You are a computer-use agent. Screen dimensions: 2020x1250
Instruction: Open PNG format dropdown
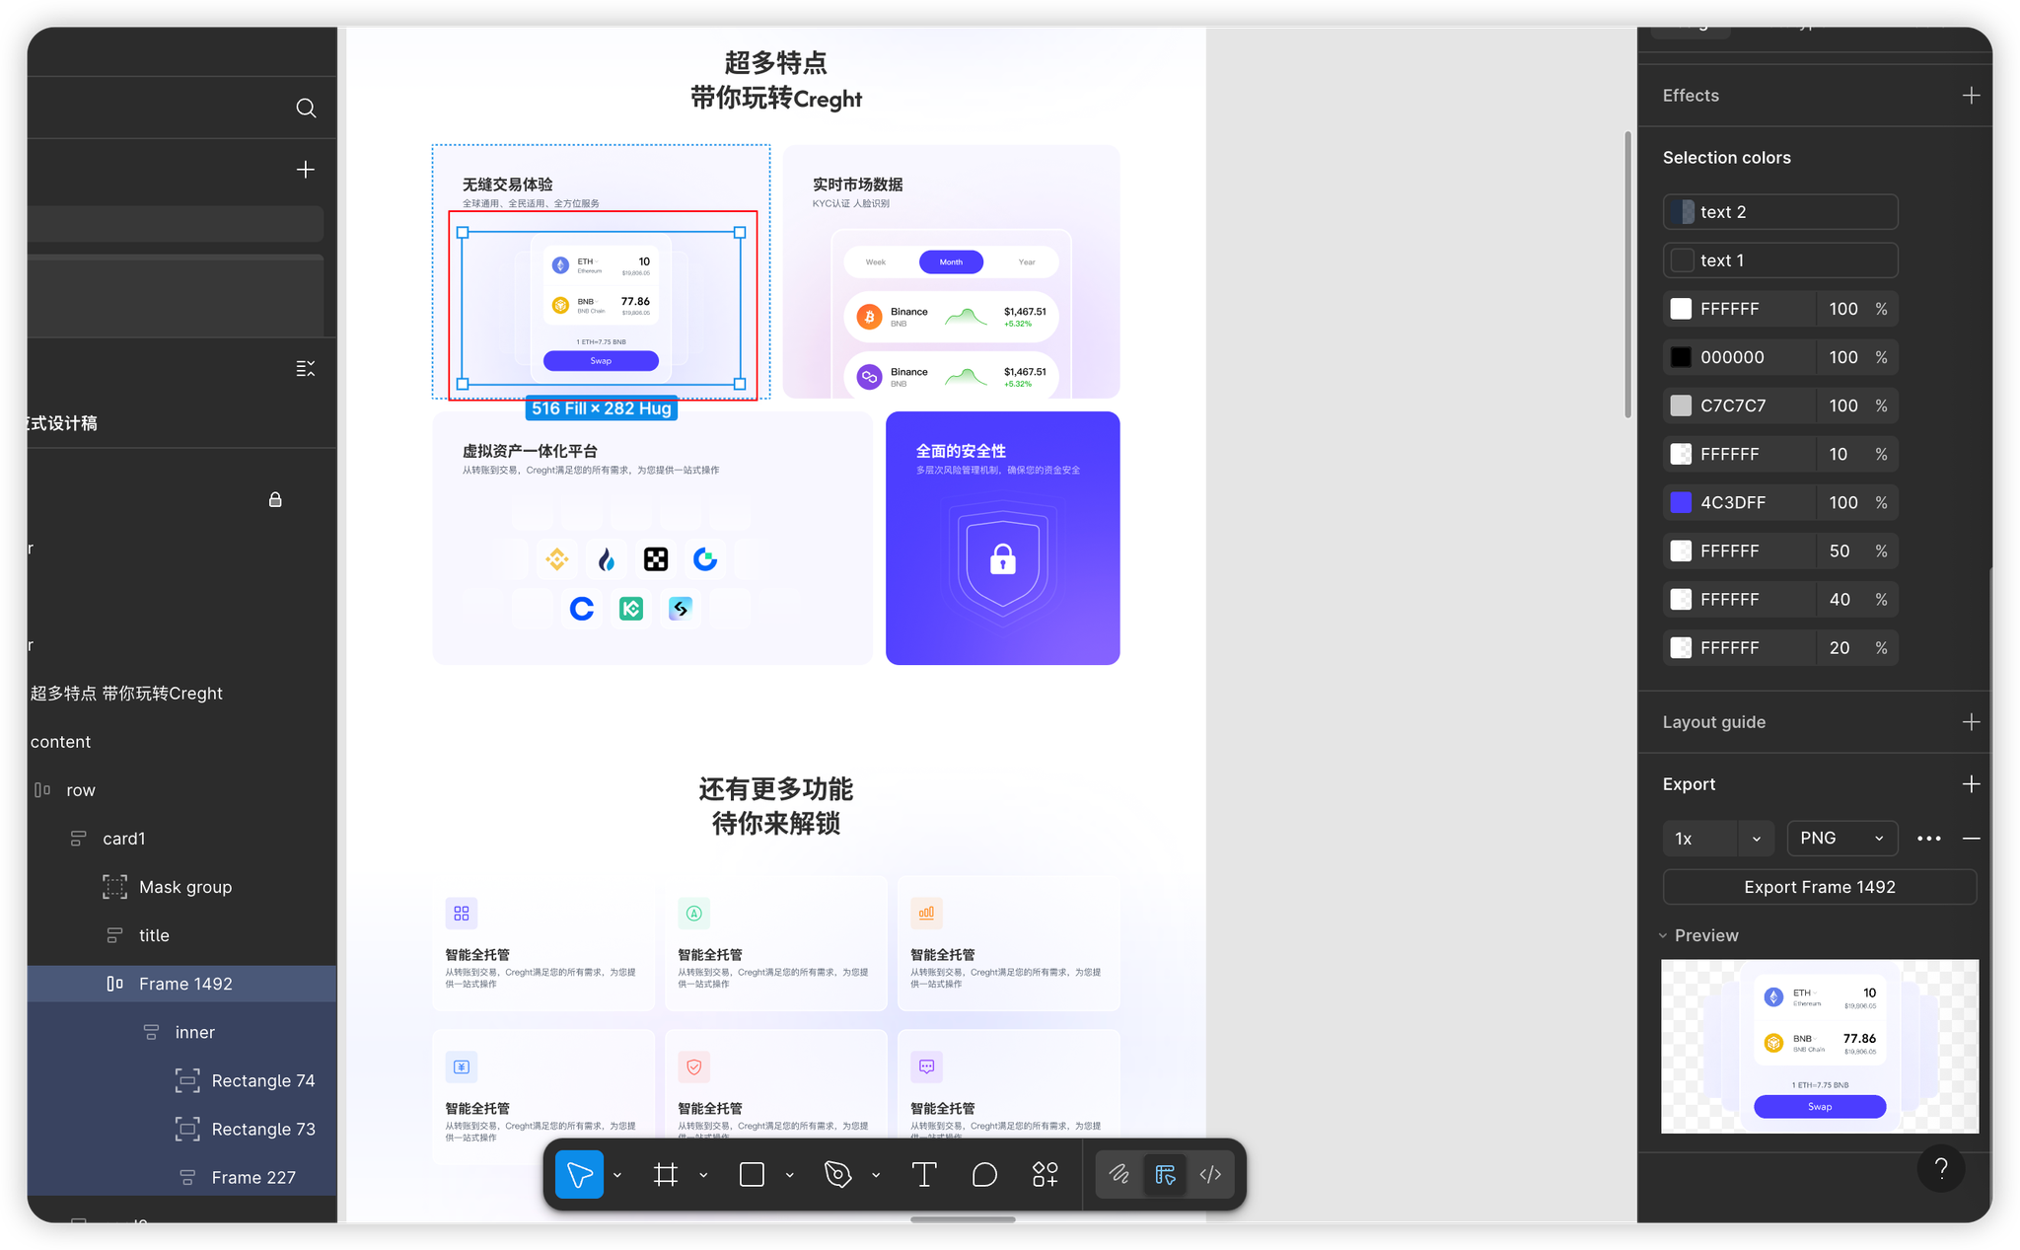[x=1842, y=839]
